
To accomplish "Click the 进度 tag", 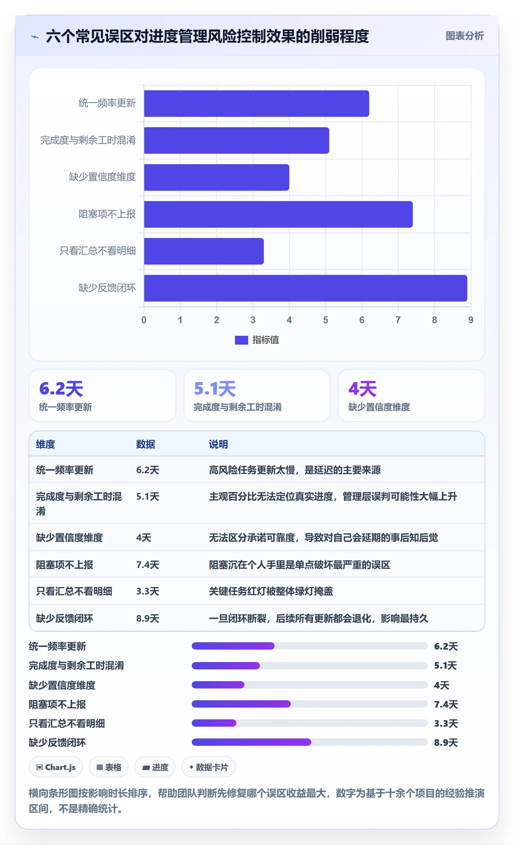I will (x=155, y=767).
